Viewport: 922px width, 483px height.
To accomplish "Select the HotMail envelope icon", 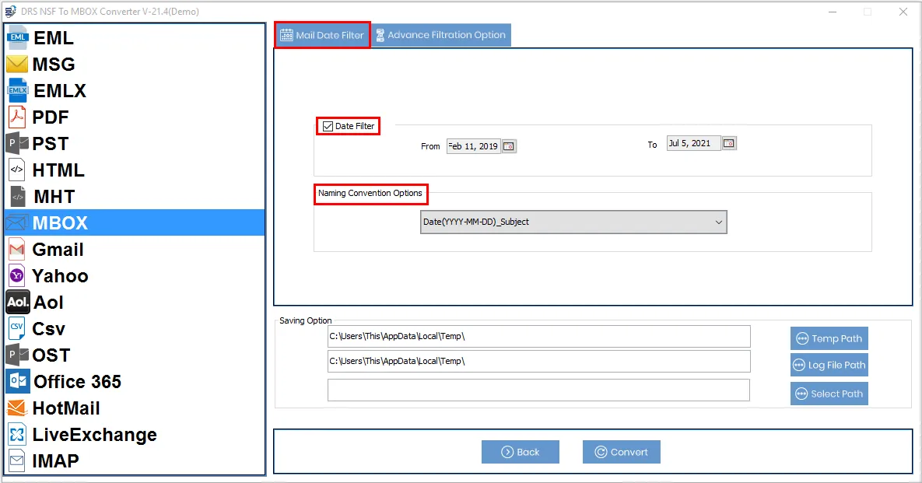I will click(x=17, y=408).
